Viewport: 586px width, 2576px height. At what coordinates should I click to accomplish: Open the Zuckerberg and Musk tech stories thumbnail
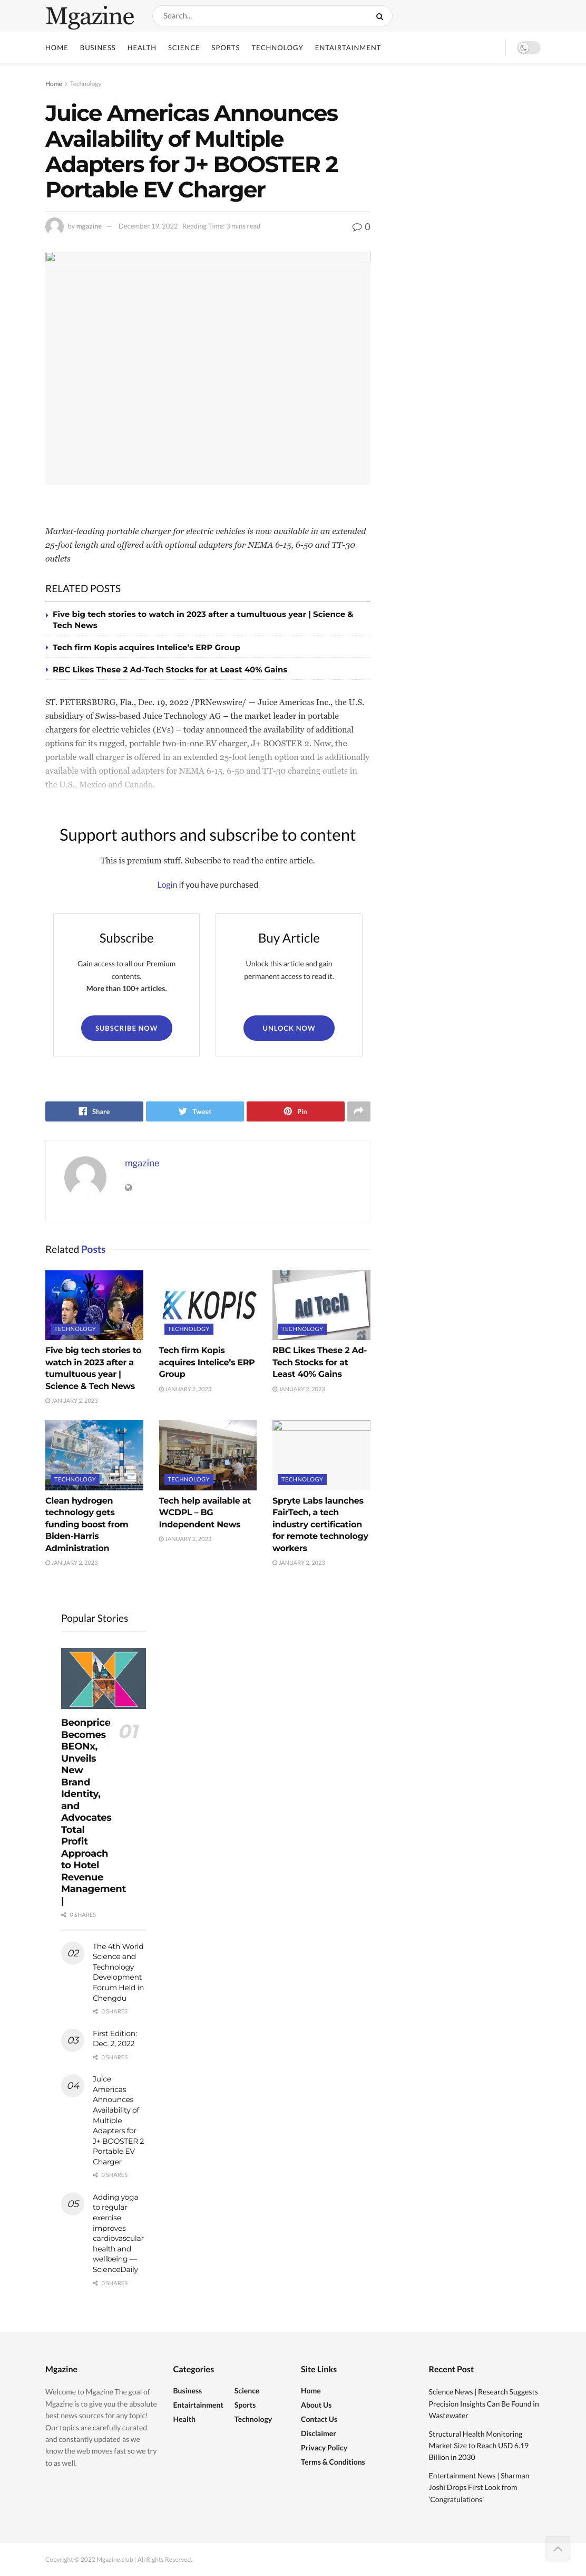click(x=94, y=1305)
